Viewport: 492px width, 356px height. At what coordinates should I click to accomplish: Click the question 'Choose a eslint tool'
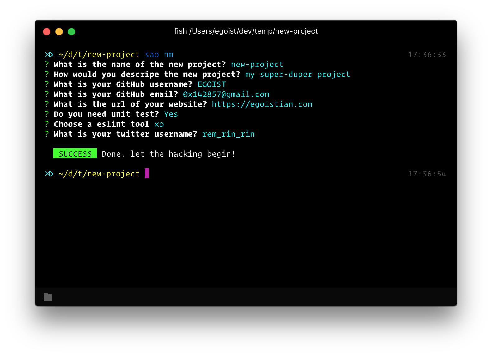pyautogui.click(x=102, y=124)
